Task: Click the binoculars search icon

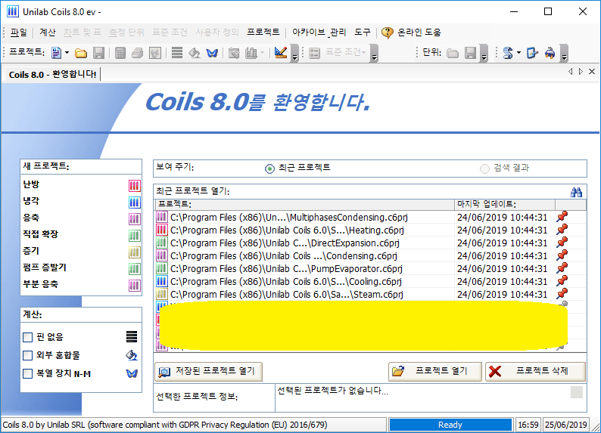Action: [577, 192]
